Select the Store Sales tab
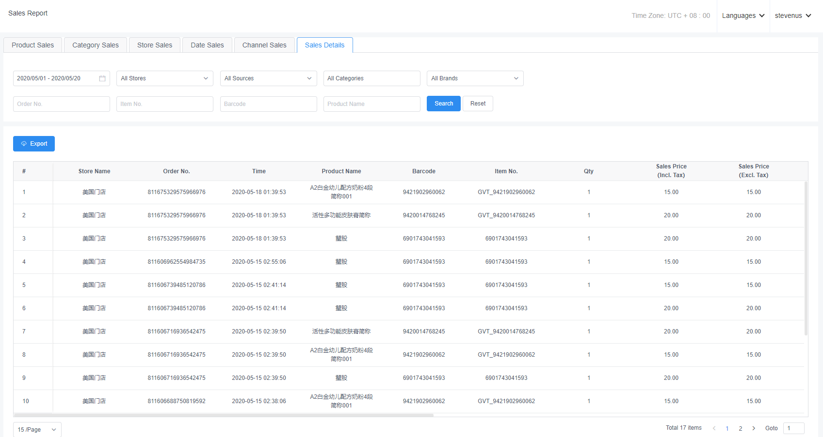The image size is (823, 437). click(155, 45)
